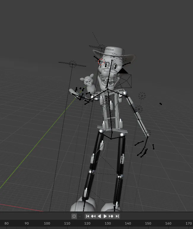Toggle the auto keying record button

click(74, 216)
